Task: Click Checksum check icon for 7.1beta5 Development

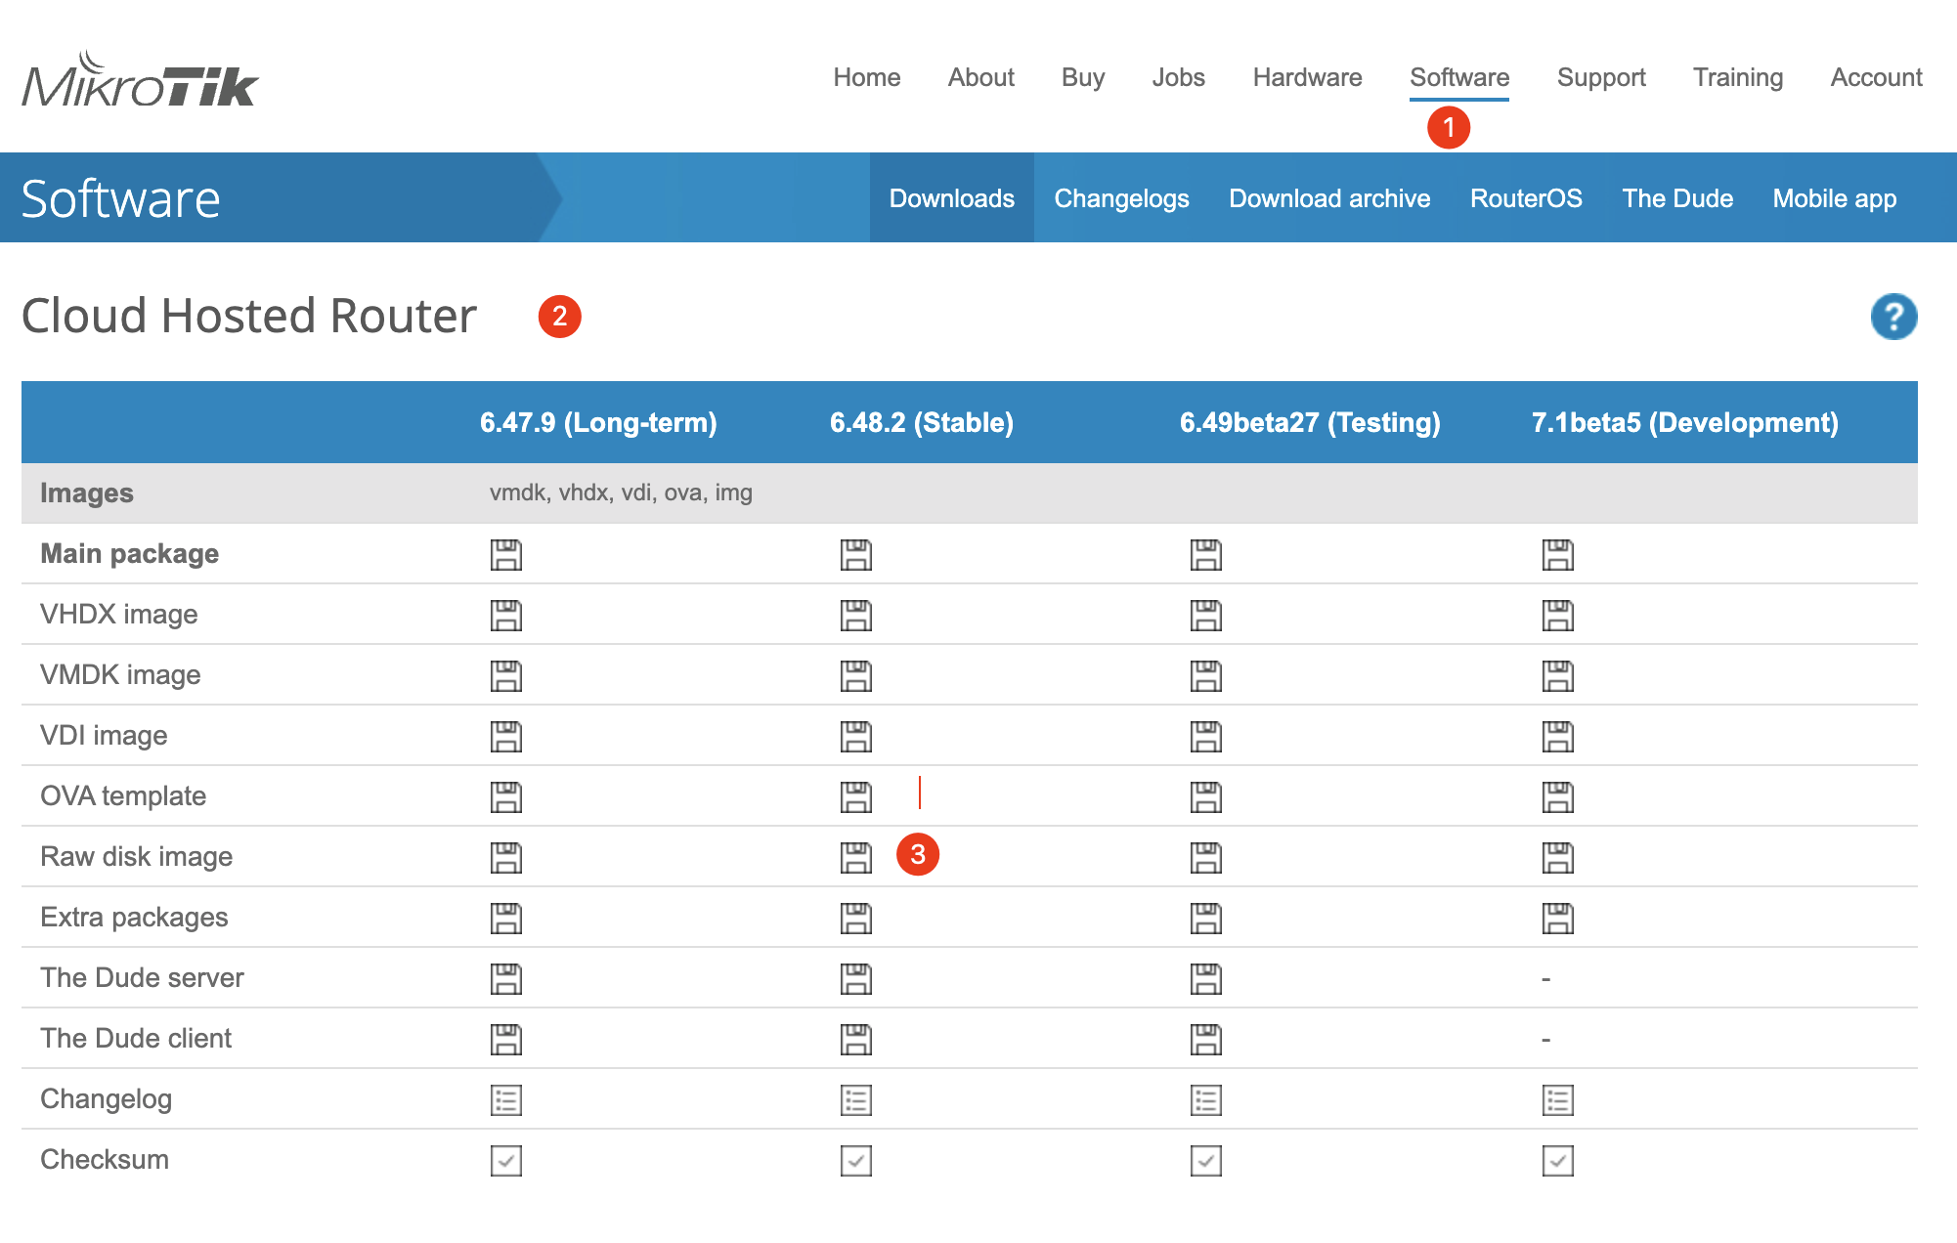Action: 1557,1161
